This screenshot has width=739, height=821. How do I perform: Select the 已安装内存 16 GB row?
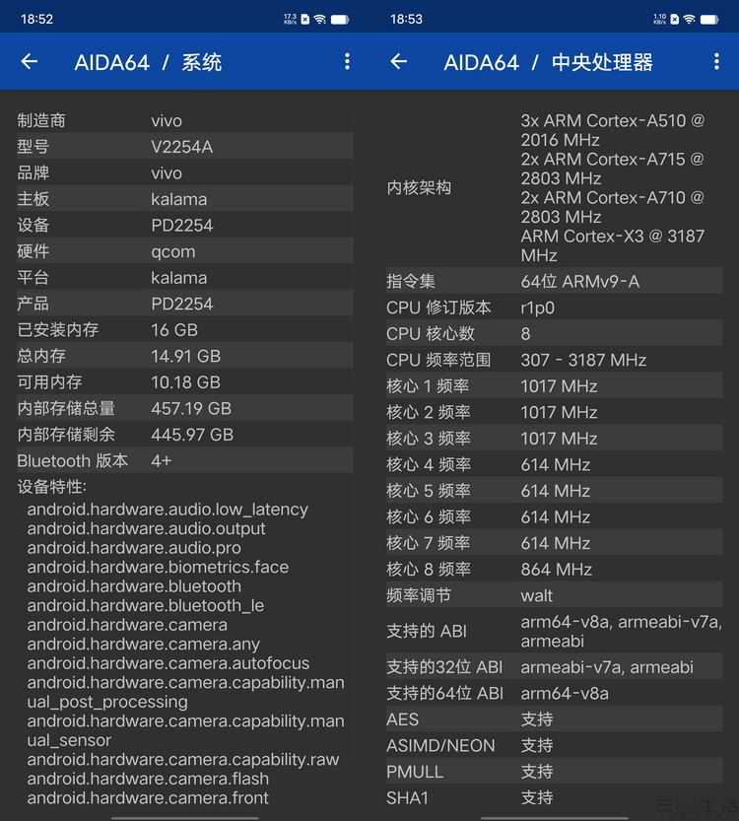(x=185, y=329)
